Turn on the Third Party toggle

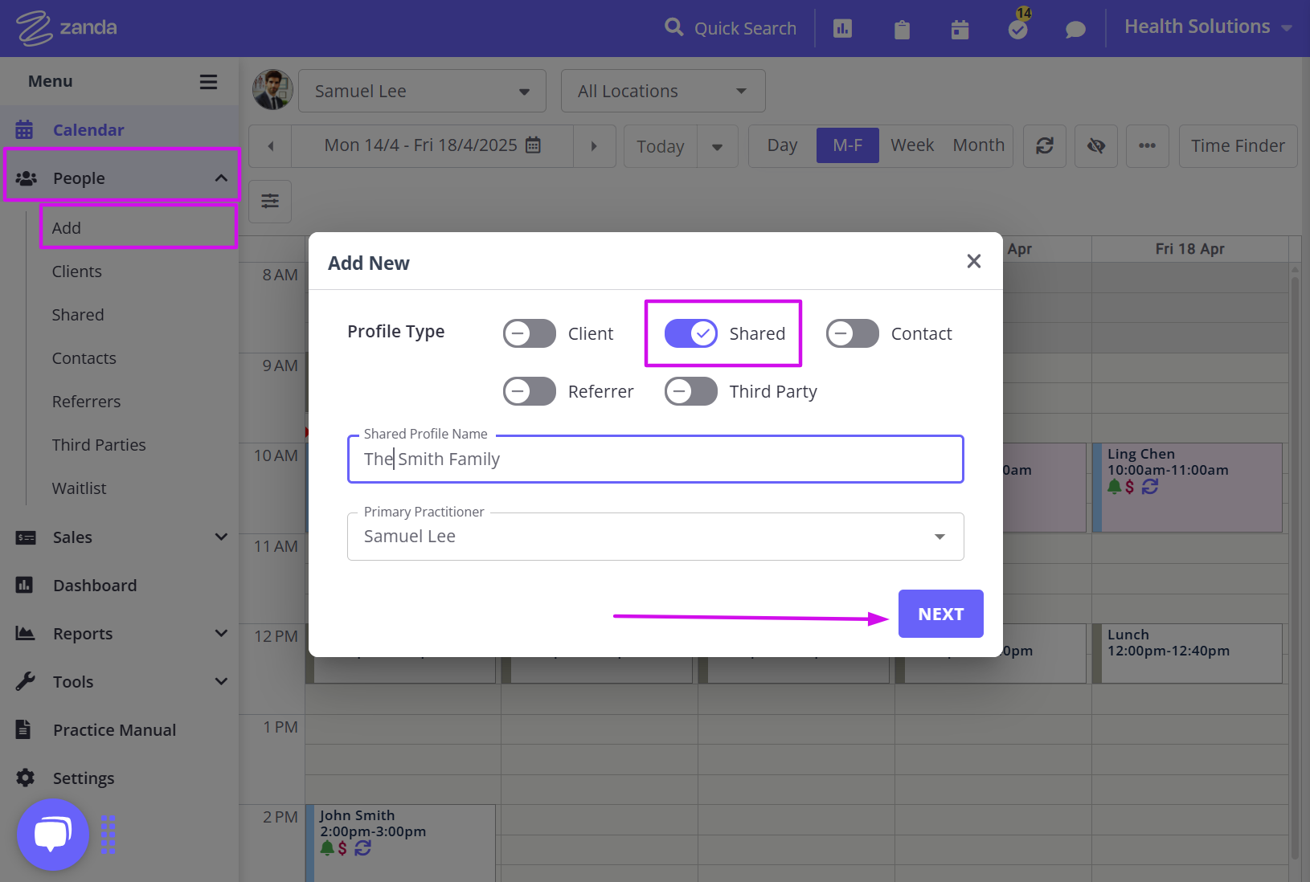pyautogui.click(x=690, y=391)
